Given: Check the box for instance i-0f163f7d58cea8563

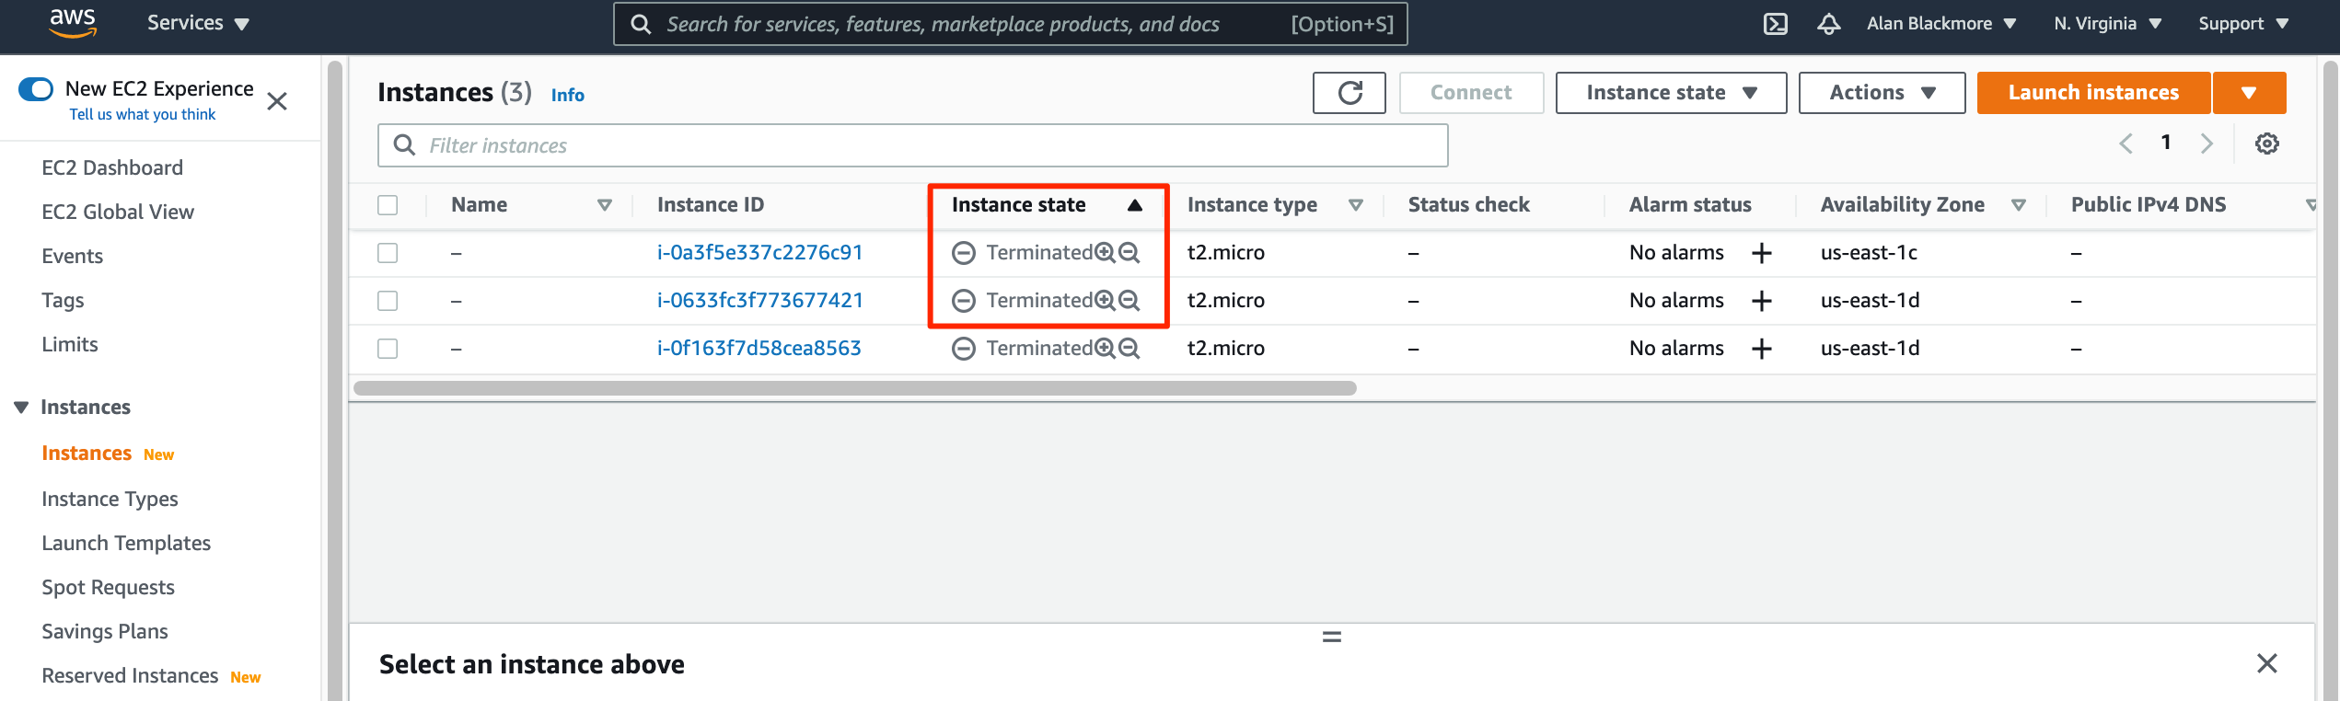Looking at the screenshot, I should tap(388, 349).
